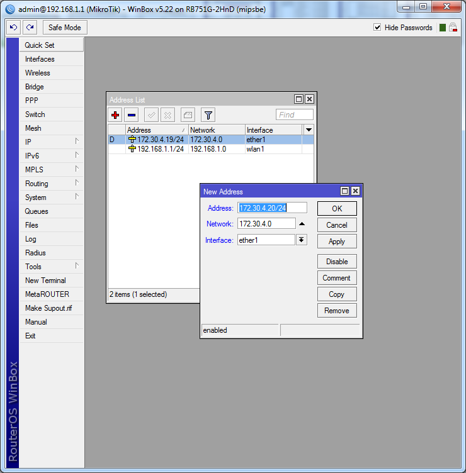Click Cancel in New Address dialog
Image resolution: width=466 pixels, height=473 pixels.
pyautogui.click(x=337, y=225)
